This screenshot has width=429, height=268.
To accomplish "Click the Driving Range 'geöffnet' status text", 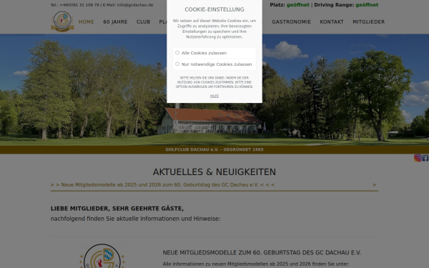I will coord(367,5).
